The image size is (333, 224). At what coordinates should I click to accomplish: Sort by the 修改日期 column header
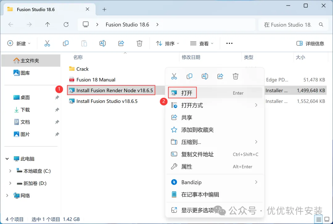tap(191, 57)
